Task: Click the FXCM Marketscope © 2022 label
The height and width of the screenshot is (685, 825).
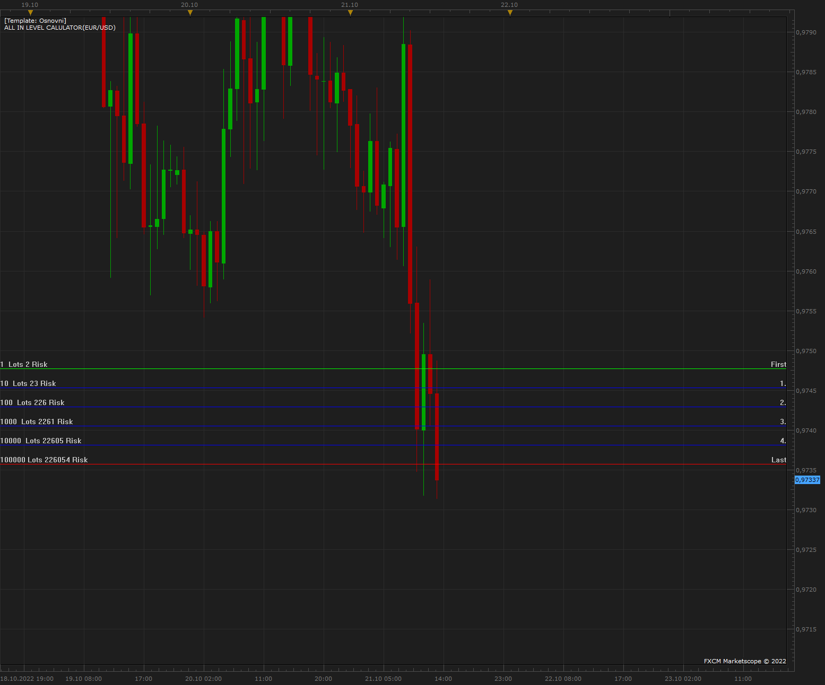Action: (x=745, y=661)
